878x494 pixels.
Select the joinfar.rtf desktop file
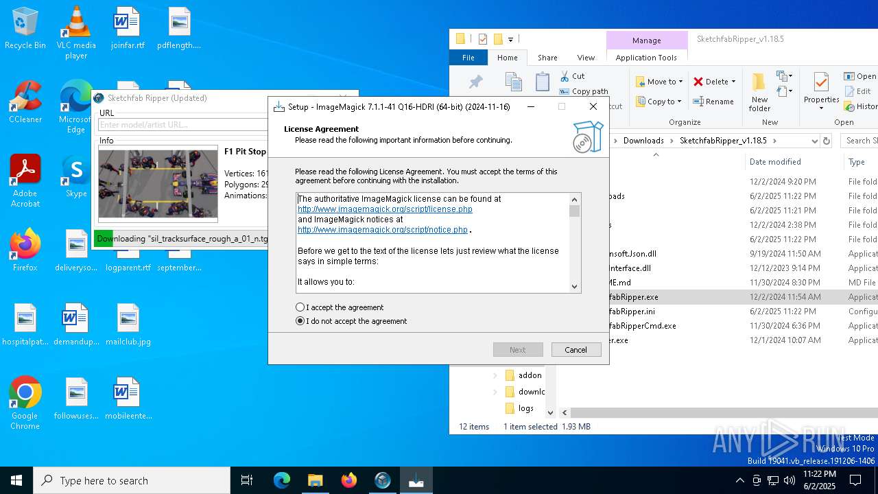point(128,29)
